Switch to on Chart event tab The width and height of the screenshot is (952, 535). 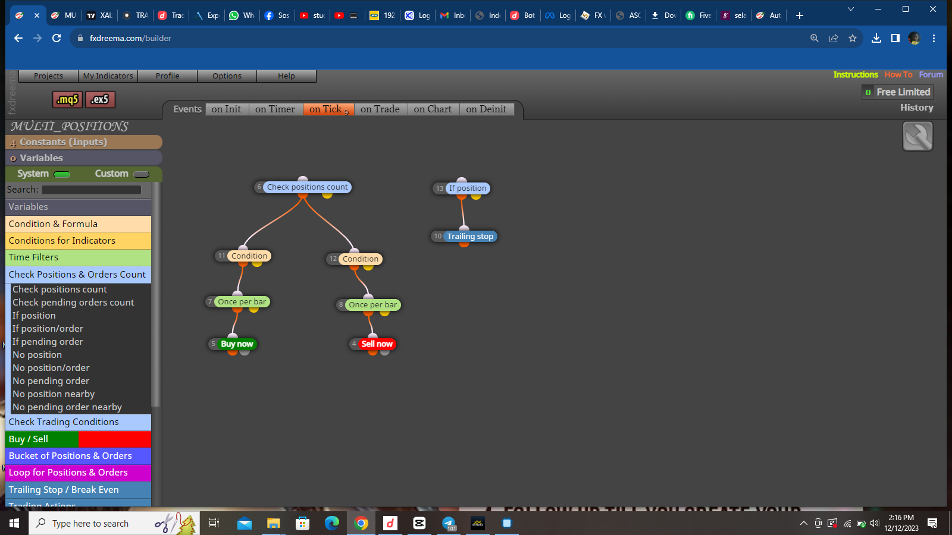pyautogui.click(x=433, y=109)
